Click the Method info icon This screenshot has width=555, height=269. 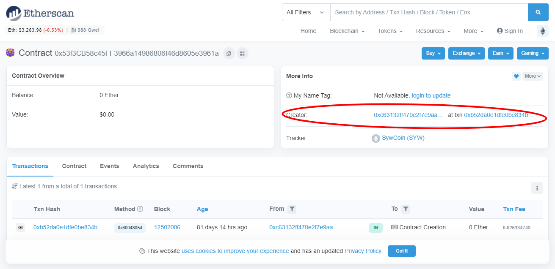pos(140,209)
